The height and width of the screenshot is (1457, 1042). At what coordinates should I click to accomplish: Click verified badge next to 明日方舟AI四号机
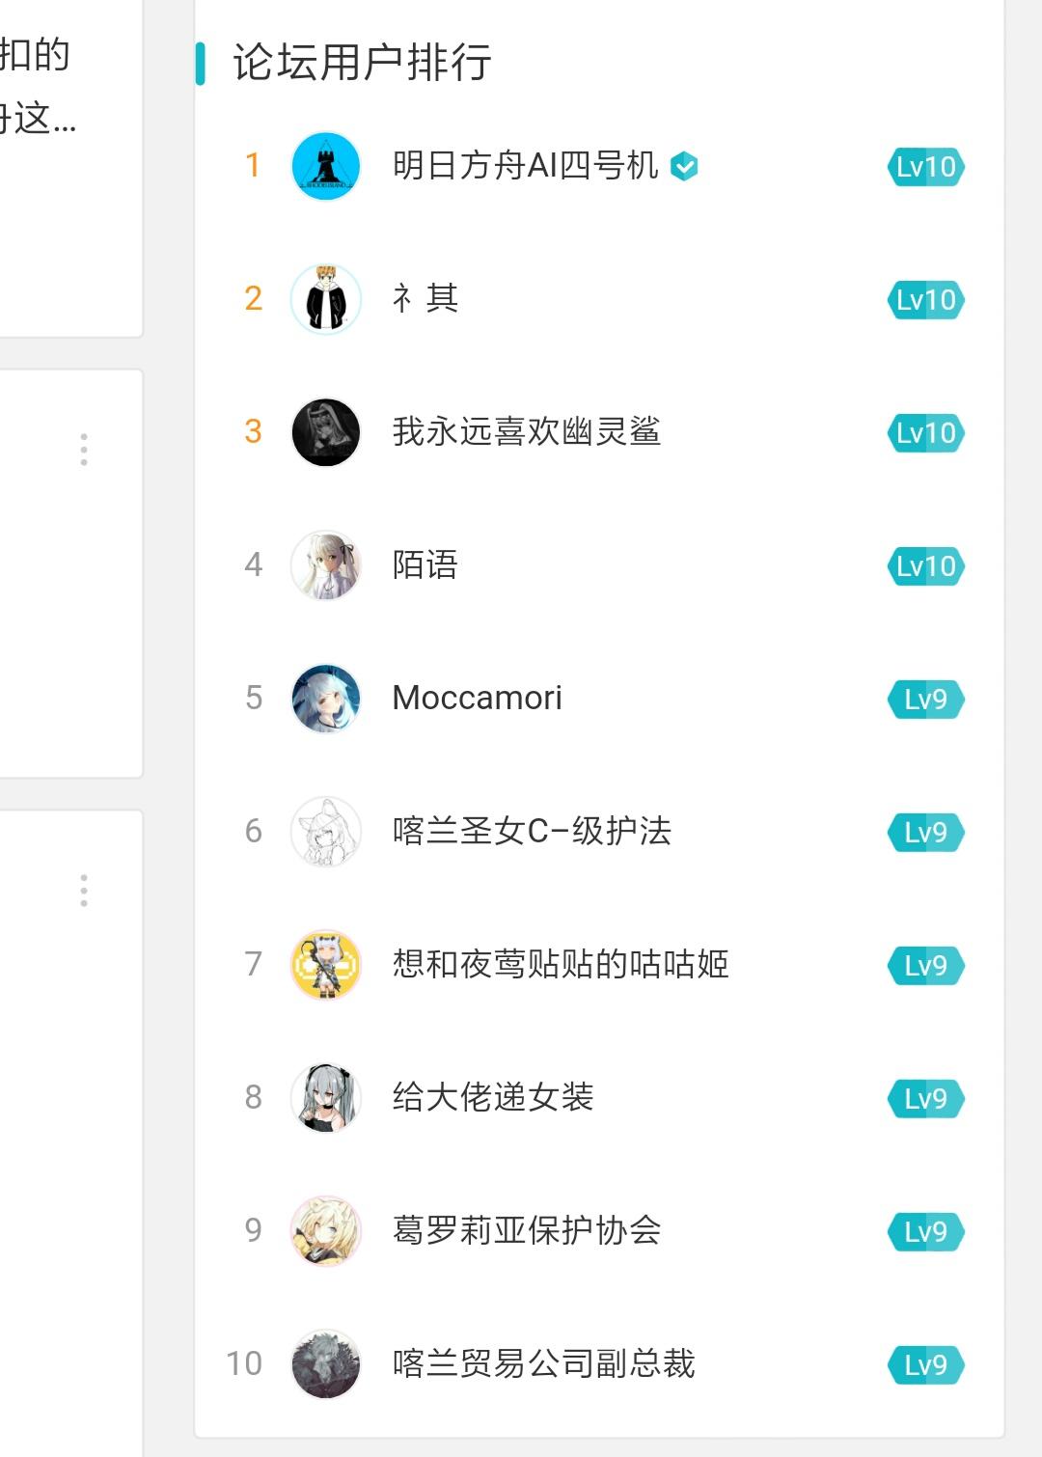(x=684, y=167)
